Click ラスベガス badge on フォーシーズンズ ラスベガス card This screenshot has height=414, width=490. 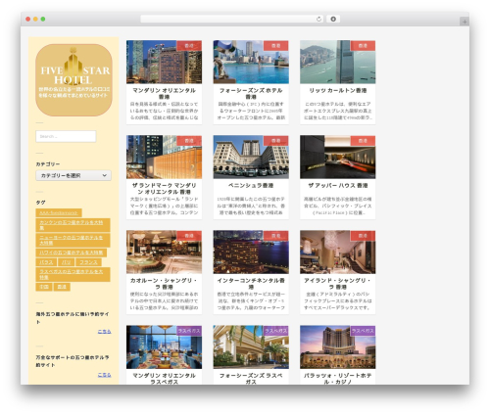tap(275, 331)
